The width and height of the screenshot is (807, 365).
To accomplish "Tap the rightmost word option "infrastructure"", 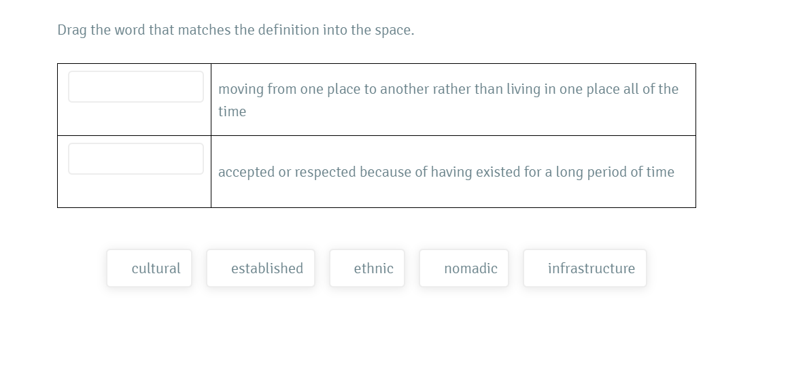I will tap(585, 268).
